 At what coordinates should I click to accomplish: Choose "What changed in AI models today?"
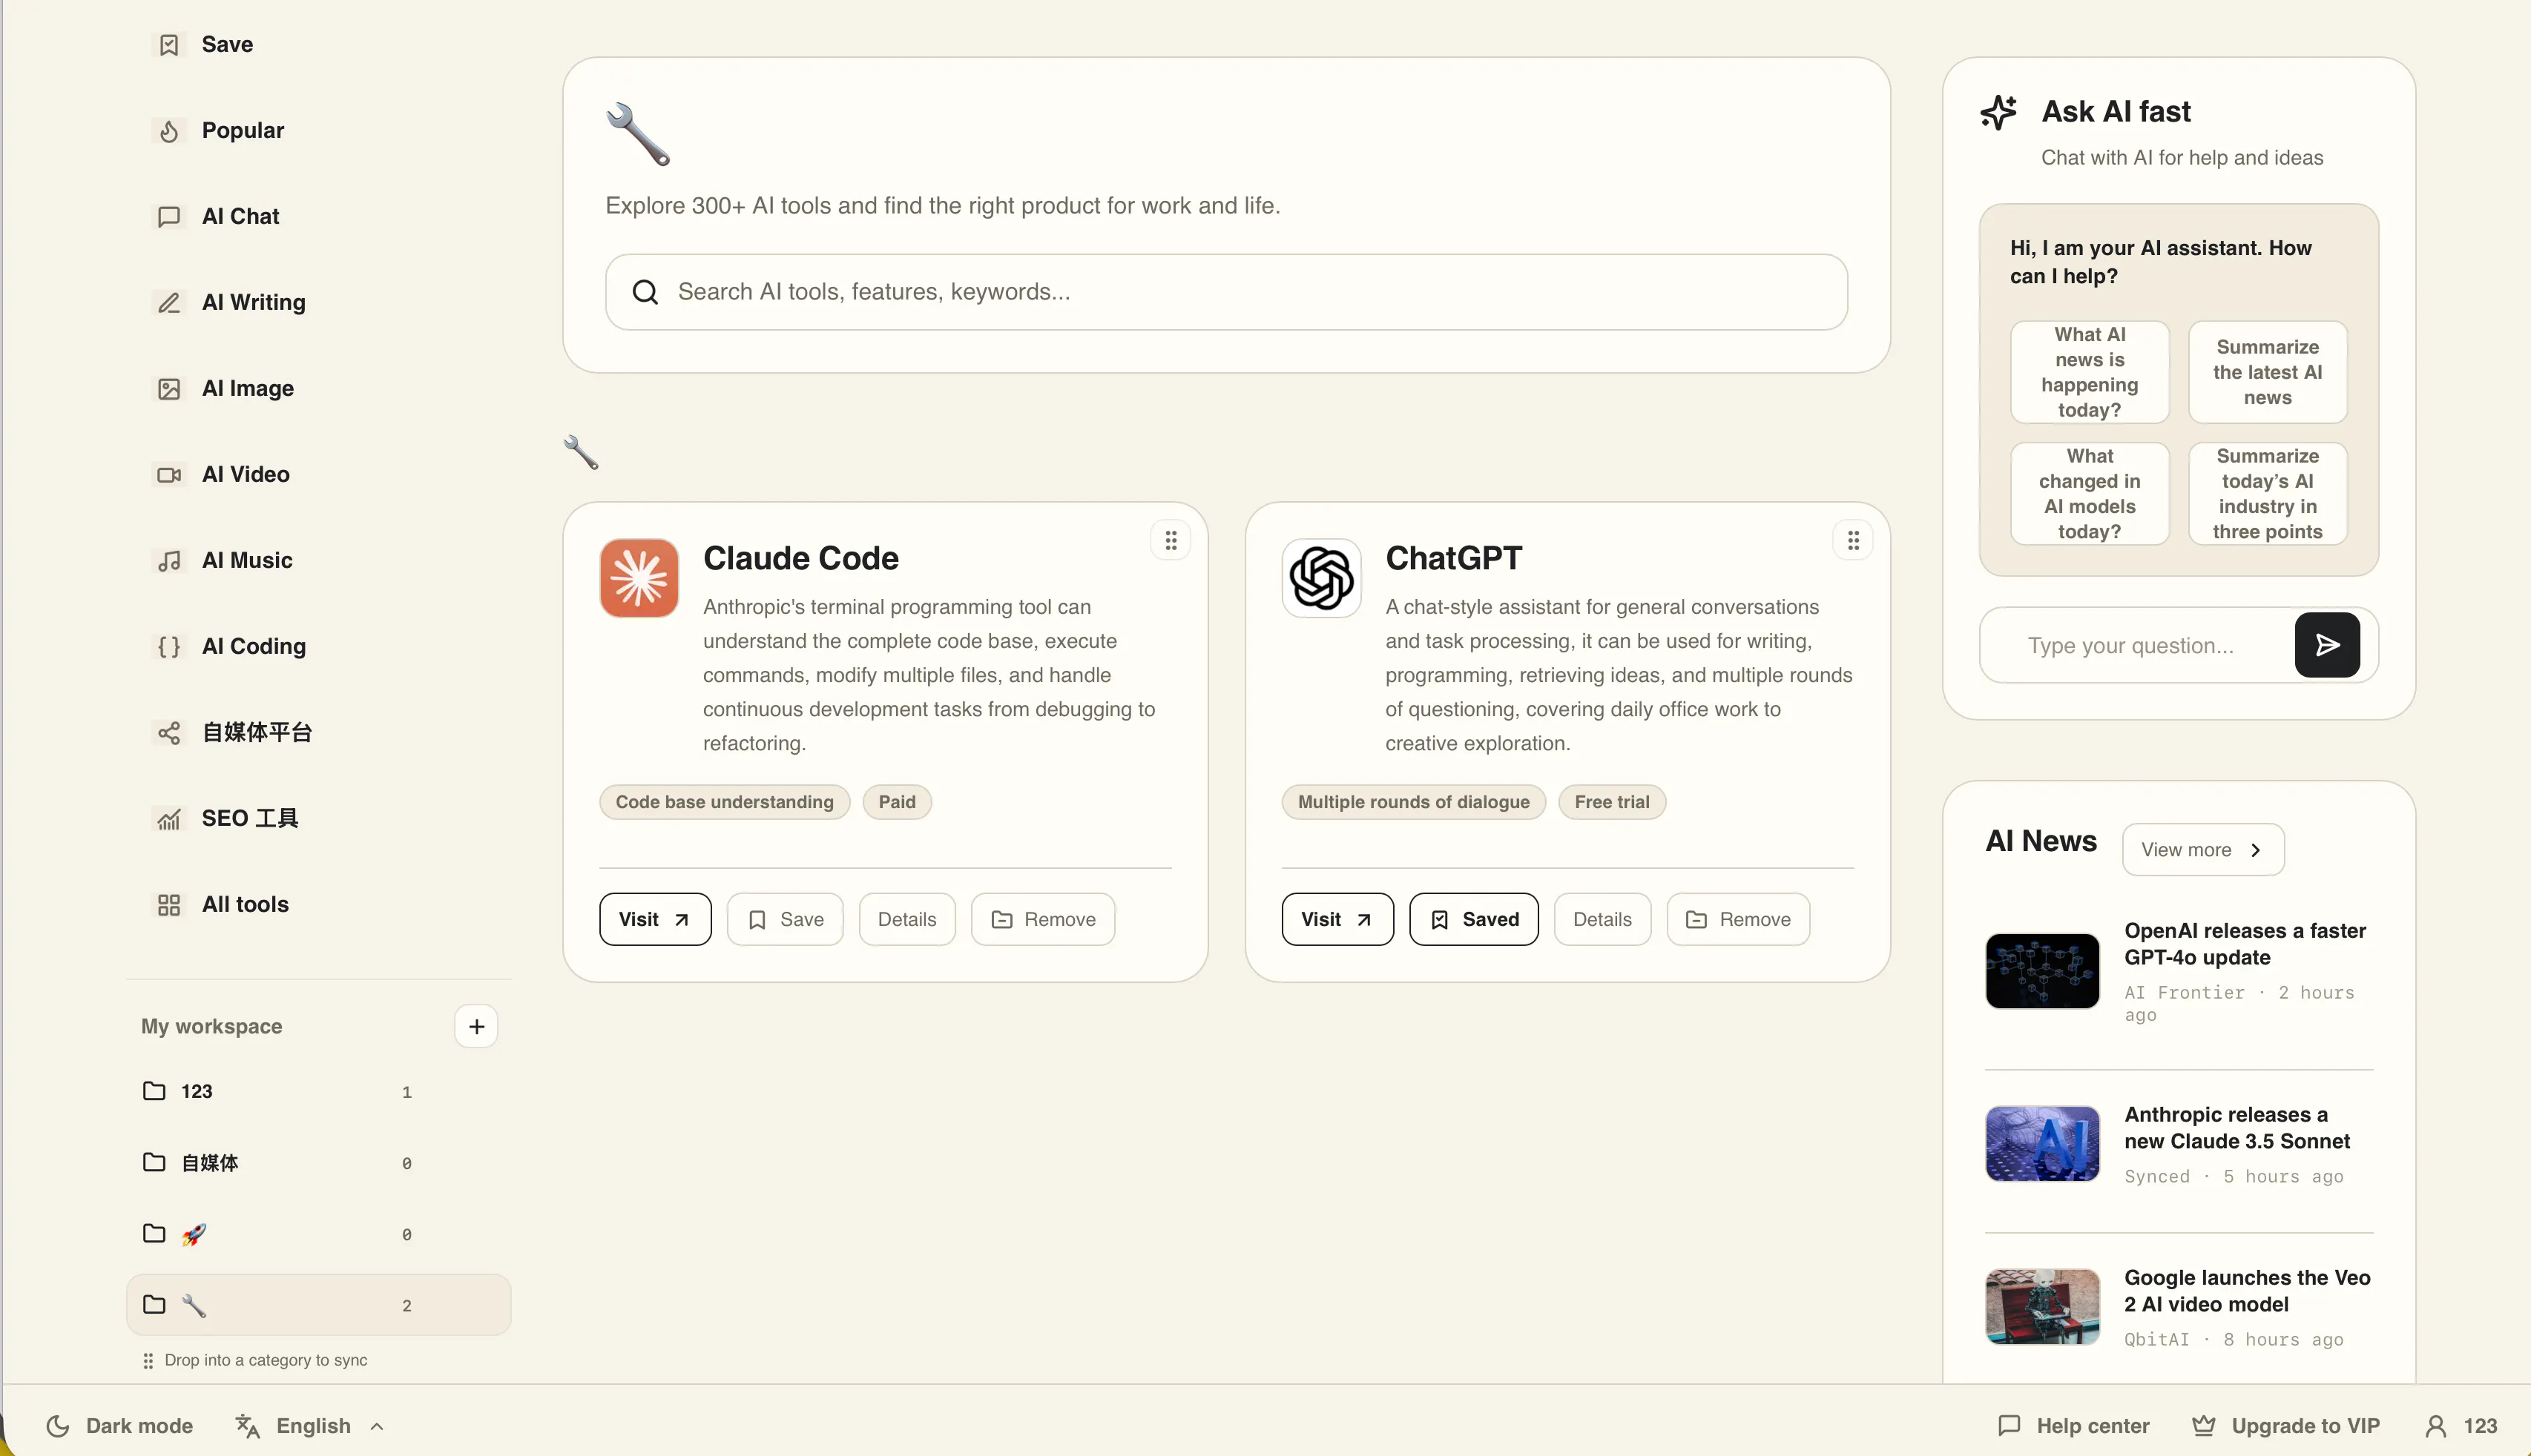(2090, 494)
